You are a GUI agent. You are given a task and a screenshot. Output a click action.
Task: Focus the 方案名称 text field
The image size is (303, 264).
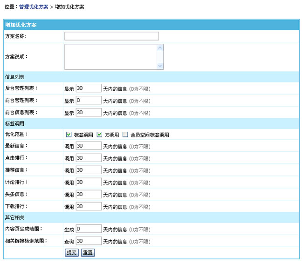111,36
